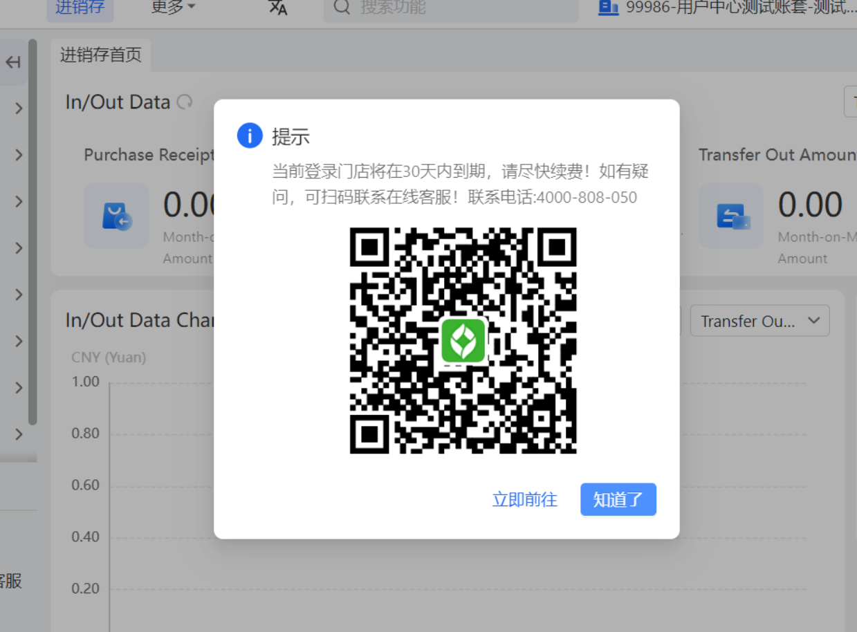Image resolution: width=857 pixels, height=632 pixels.
Task: Expand the third sidebar chevron item
Action: click(x=19, y=201)
